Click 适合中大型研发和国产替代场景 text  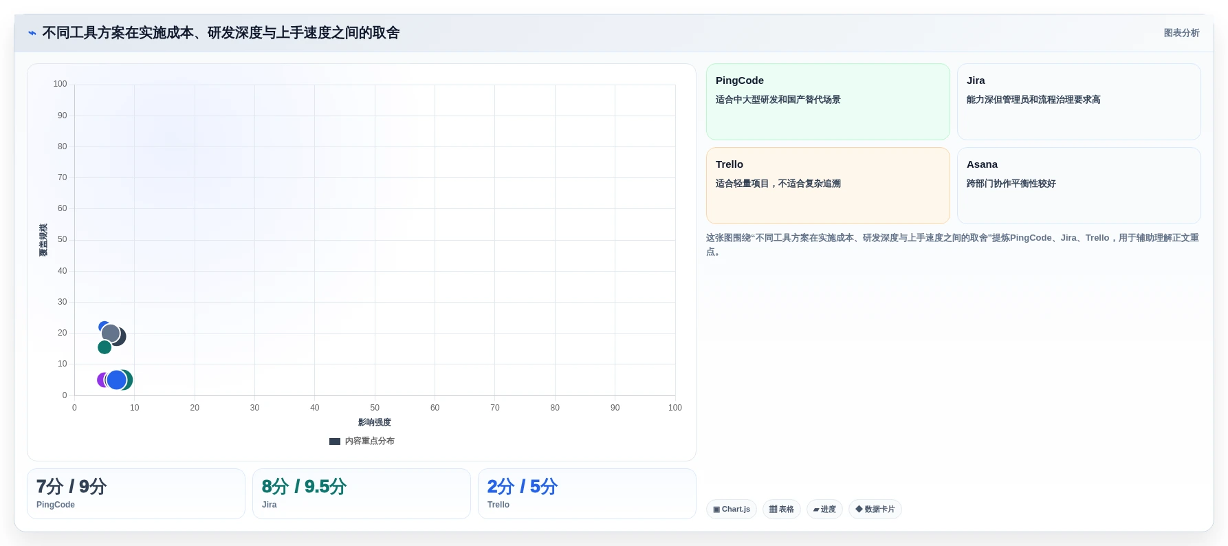(778, 100)
